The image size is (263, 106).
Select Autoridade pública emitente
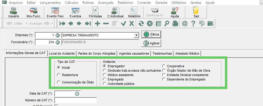point(119,84)
